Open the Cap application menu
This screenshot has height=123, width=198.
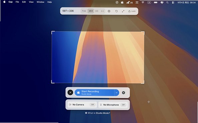(10, 2)
